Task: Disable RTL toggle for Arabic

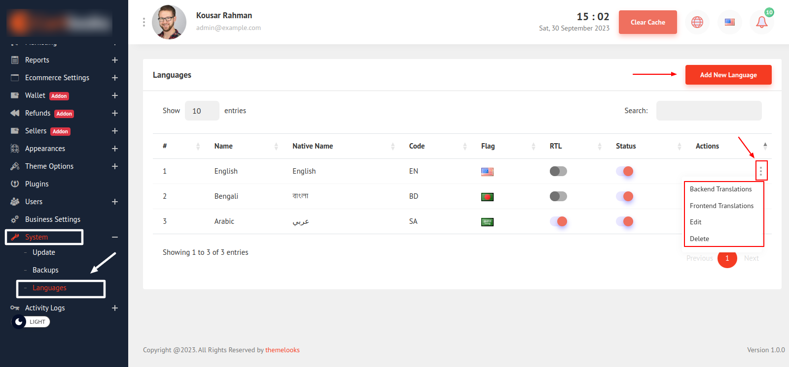Action: (x=558, y=221)
